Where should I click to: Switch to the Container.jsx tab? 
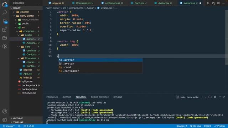83,3
